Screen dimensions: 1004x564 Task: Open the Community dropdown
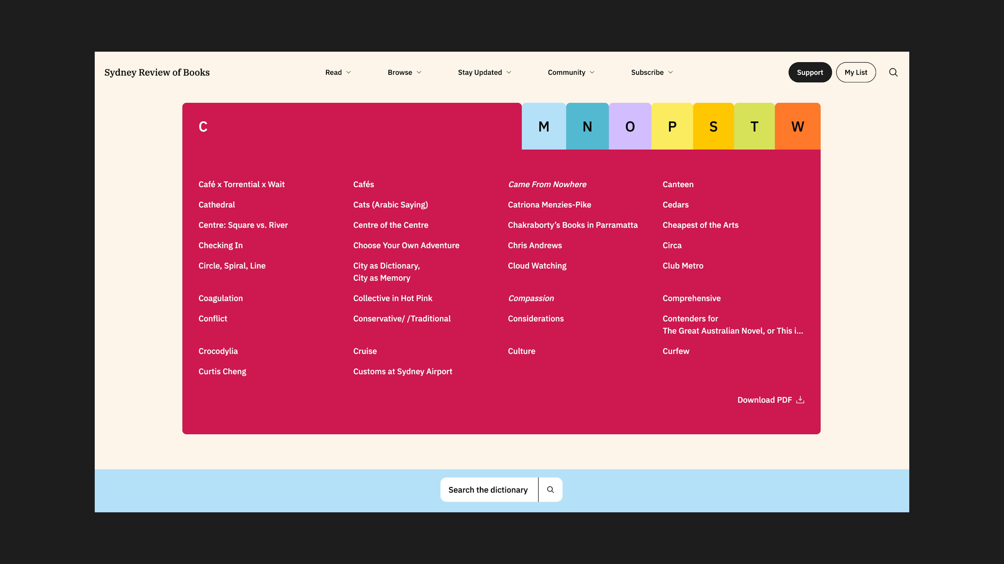point(571,72)
